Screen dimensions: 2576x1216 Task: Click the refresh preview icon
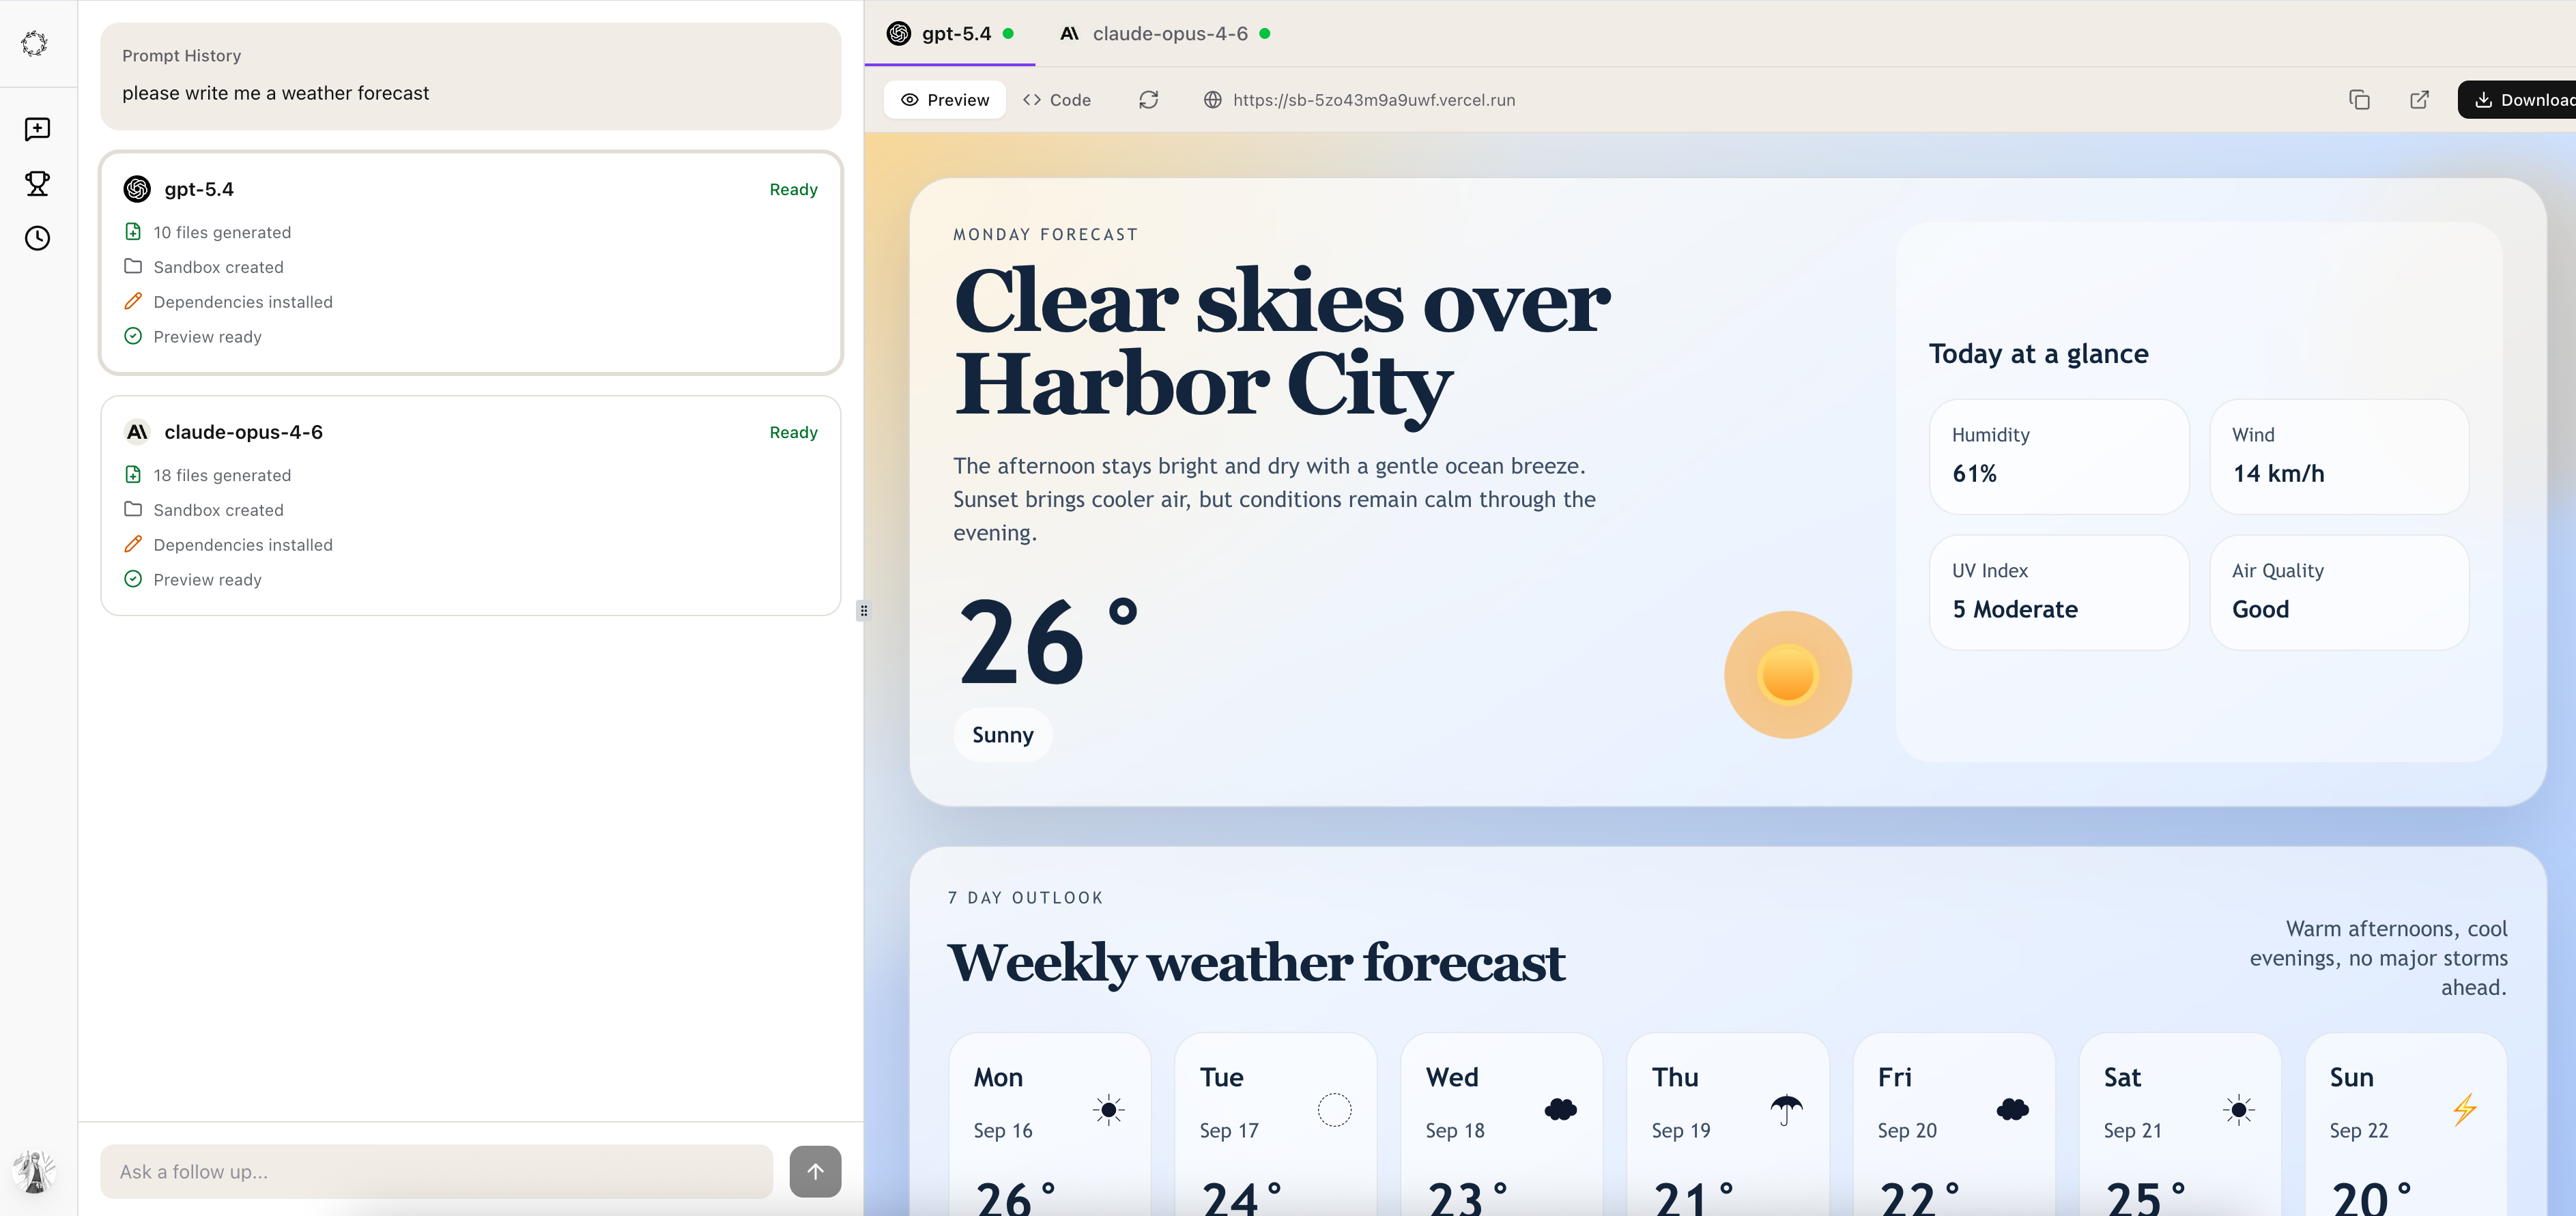[x=1148, y=100]
